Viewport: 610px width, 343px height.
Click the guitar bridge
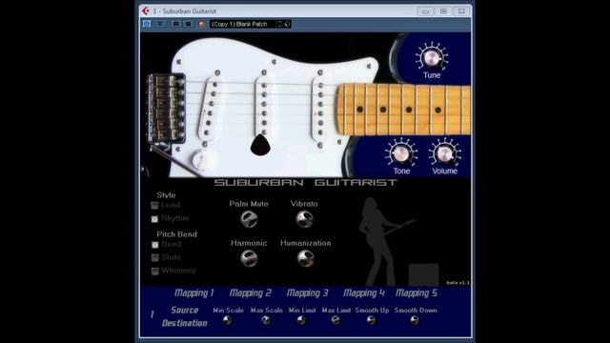[x=166, y=109]
